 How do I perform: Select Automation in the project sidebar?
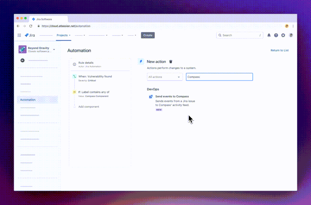click(28, 100)
